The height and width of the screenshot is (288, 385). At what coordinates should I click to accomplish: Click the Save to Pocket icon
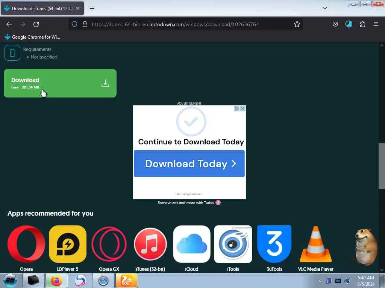(335, 24)
